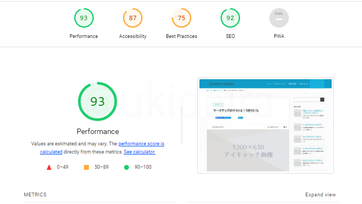Click the 1200×630 eyecatch image in preview
The width and height of the screenshot is (362, 204).
[x=248, y=150]
